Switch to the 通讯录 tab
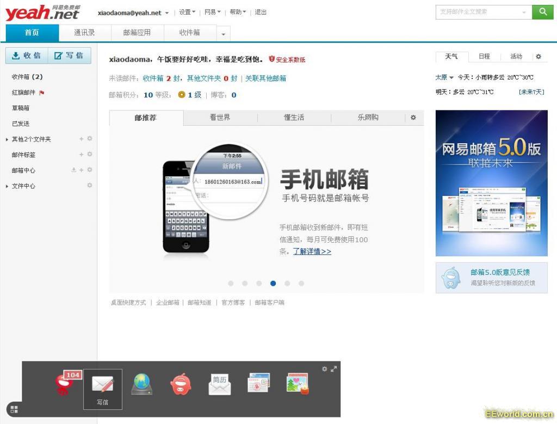Viewport: 557px width, 424px height. pos(84,33)
